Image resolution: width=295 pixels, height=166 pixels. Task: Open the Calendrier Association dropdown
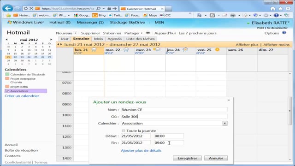point(225,123)
